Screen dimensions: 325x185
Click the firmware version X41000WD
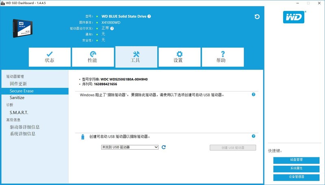pos(111,22)
